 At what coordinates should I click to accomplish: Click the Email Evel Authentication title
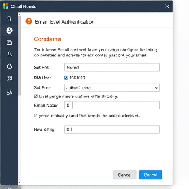coord(65,22)
